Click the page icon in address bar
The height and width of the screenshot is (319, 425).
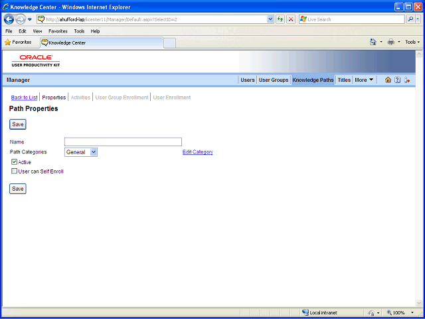tap(41, 19)
